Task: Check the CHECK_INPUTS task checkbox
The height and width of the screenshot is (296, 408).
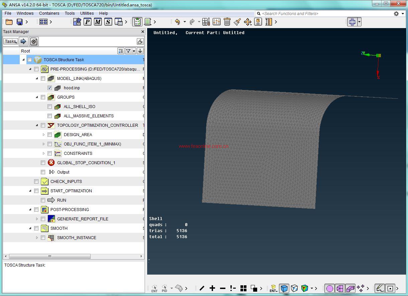Action: 36,182
